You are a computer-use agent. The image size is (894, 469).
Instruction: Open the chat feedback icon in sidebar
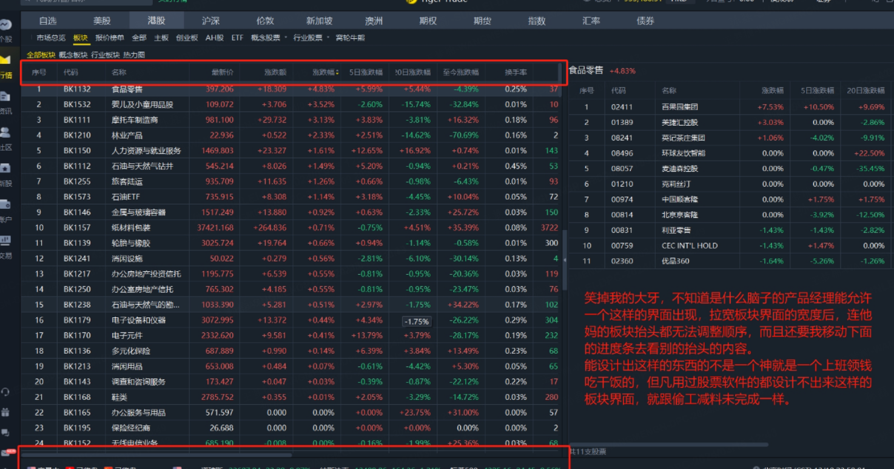pyautogui.click(x=5, y=433)
